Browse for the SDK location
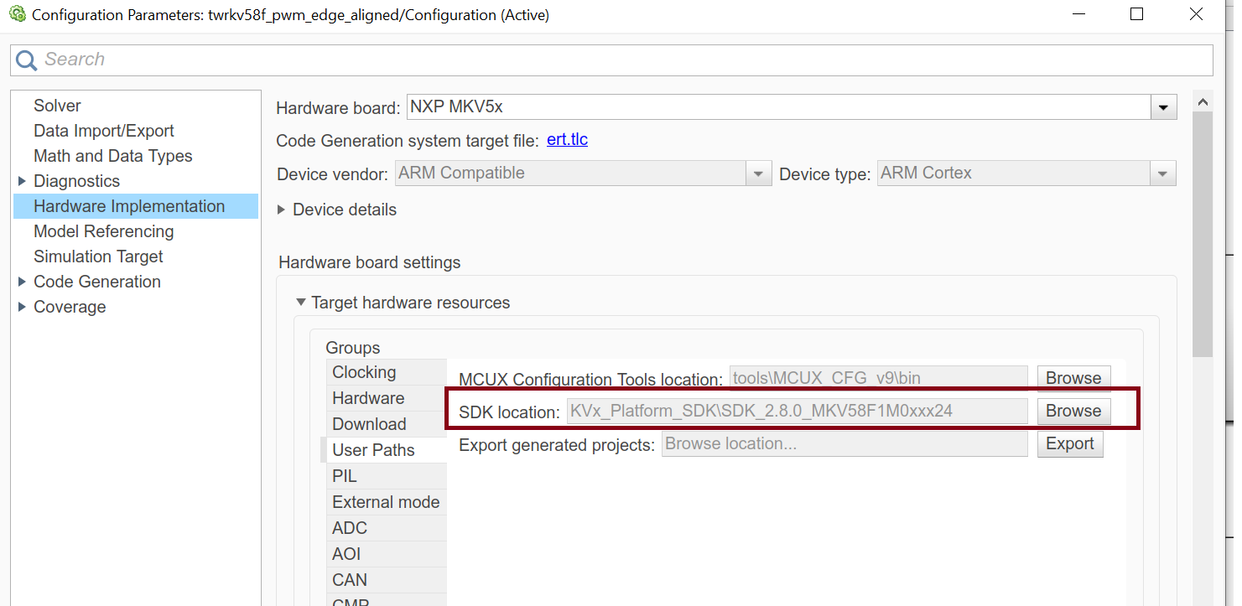 (1073, 411)
